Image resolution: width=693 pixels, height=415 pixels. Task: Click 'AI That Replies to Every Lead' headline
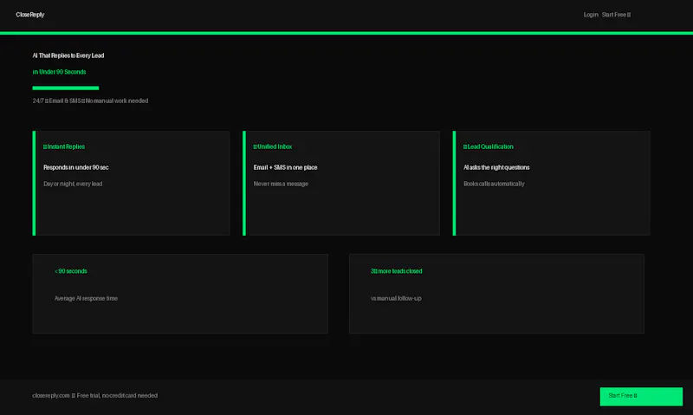68,55
